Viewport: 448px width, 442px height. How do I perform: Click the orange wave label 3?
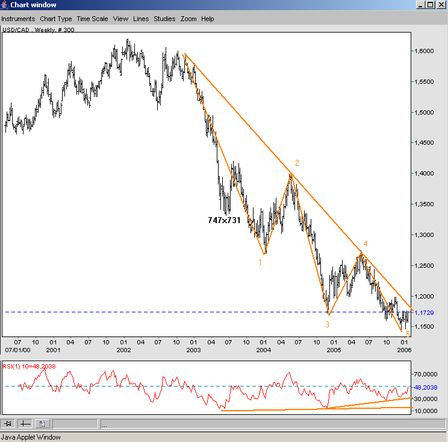pyautogui.click(x=327, y=324)
